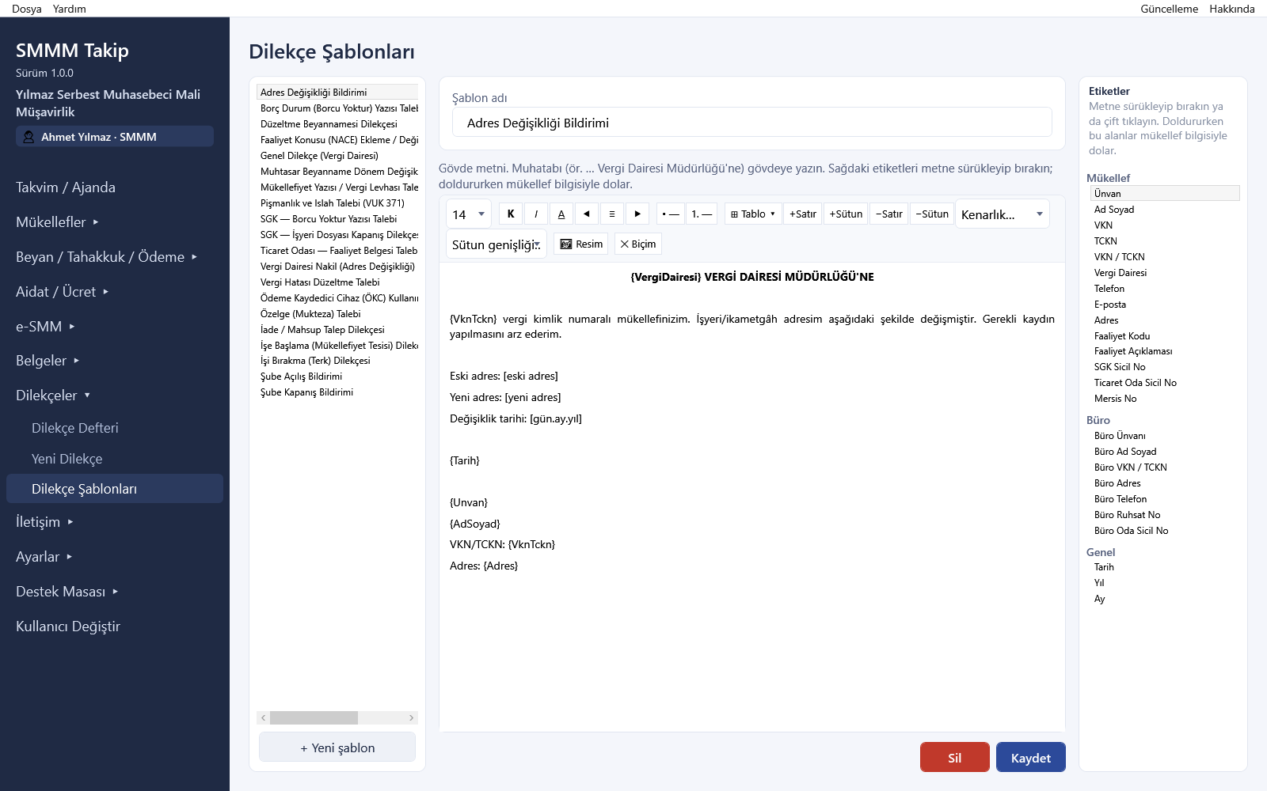Add a table row with +Satır
This screenshot has height=791, width=1267.
803,214
